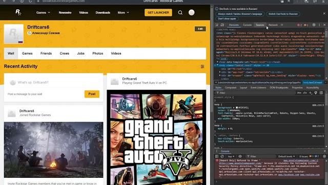Image resolution: width=328 pixels, height=185 pixels.
Task: Create live expression eye icon
Action: tap(240, 156)
